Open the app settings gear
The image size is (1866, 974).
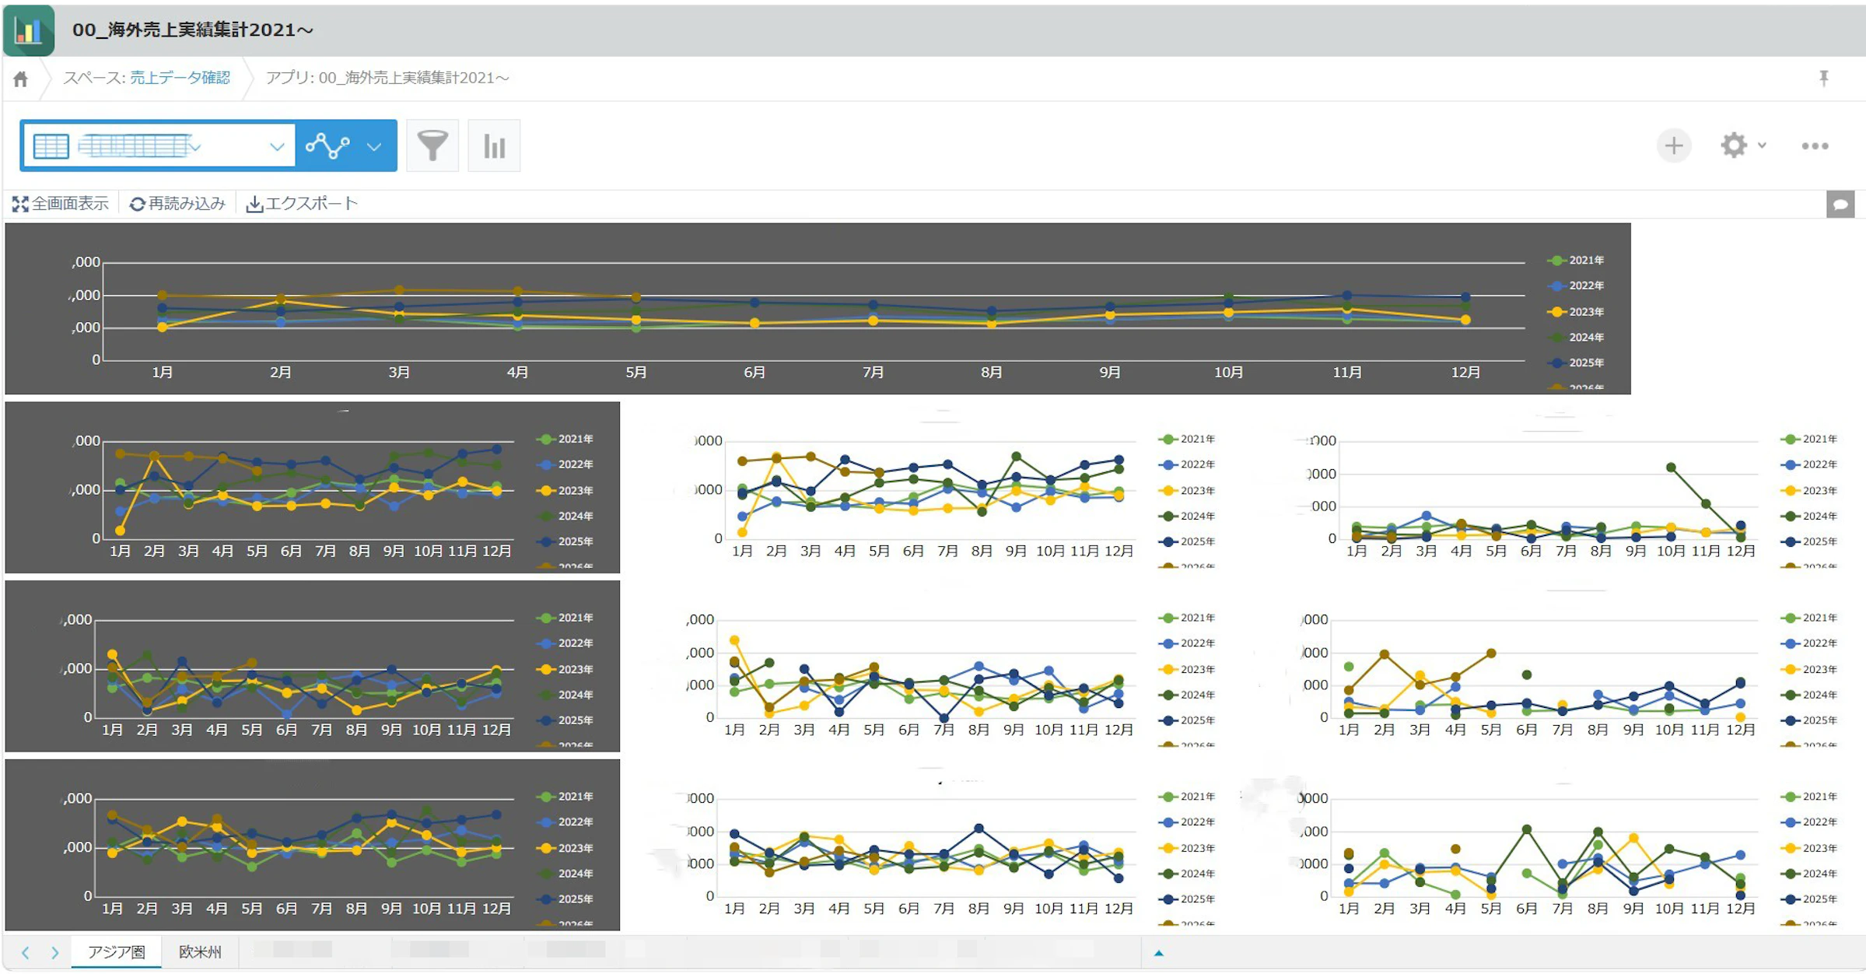tap(1734, 145)
